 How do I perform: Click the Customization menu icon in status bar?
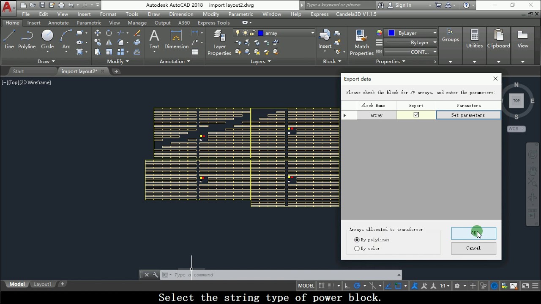(x=536, y=286)
